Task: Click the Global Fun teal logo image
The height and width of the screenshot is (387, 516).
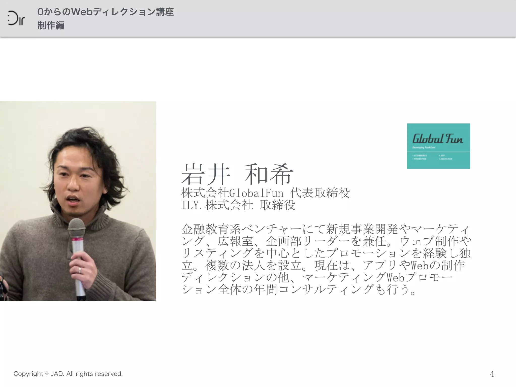Action: click(438, 146)
